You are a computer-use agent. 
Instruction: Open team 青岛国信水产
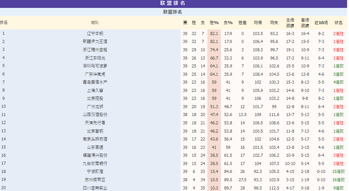tap(95, 82)
